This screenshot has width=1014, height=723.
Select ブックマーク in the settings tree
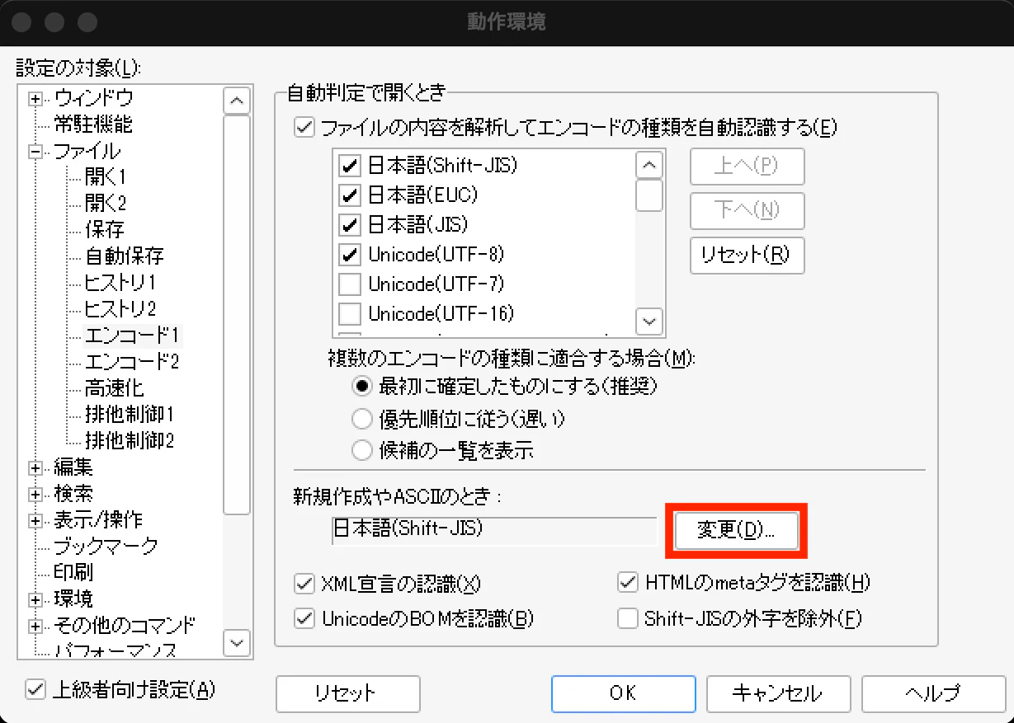pyautogui.click(x=106, y=547)
